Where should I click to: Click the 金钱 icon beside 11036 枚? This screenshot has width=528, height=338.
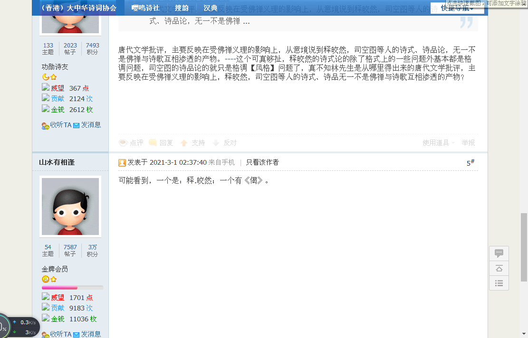46,318
